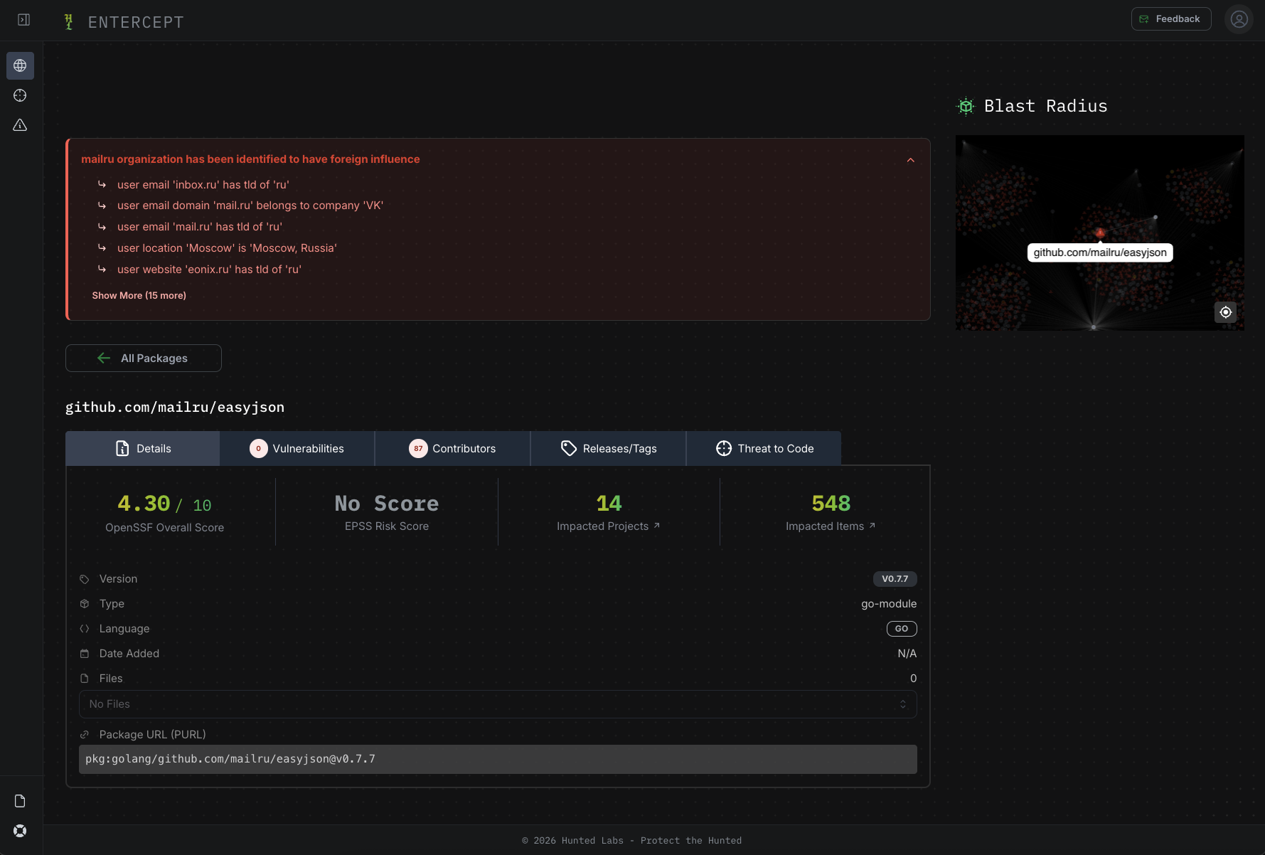
Task: Click the Entercept logo icon
Action: click(69, 22)
